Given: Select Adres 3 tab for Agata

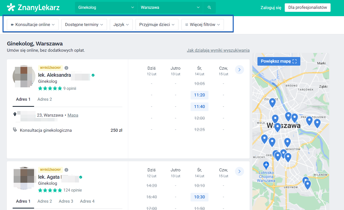Looking at the screenshot, I should 66,201.
